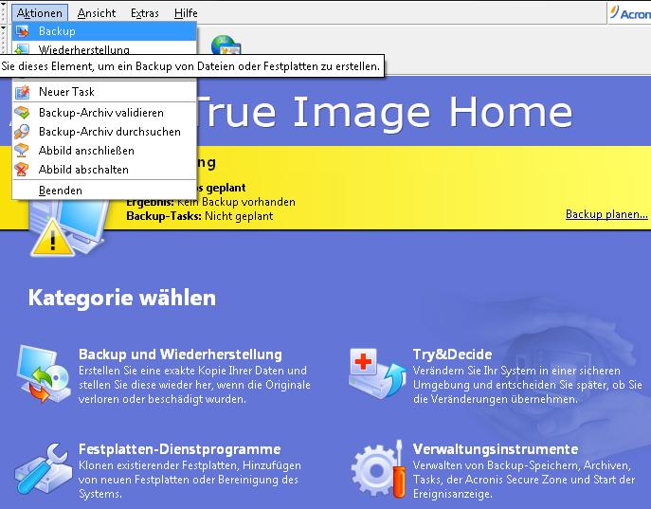Click the globe toolbar icon
This screenshot has height=509, width=651.
[226, 45]
